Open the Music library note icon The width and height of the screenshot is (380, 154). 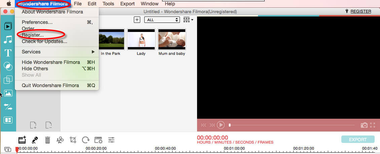click(8, 39)
